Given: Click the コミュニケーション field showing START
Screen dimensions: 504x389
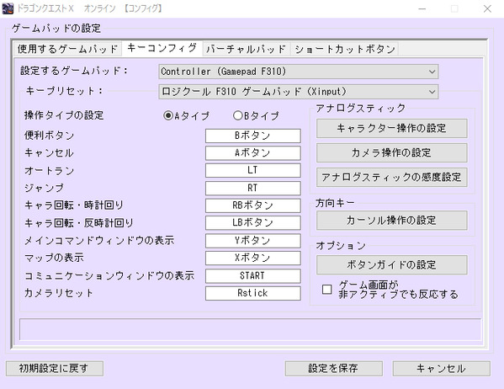Looking at the screenshot, I should [x=253, y=275].
